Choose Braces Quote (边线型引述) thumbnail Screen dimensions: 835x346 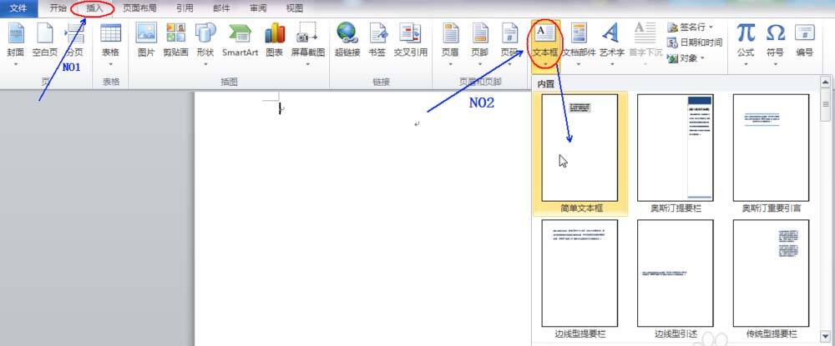tap(676, 273)
